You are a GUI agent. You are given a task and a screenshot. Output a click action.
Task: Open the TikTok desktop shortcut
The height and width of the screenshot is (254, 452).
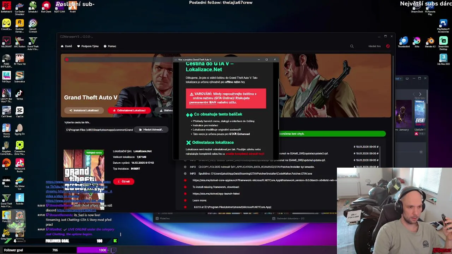pyautogui.click(x=20, y=95)
